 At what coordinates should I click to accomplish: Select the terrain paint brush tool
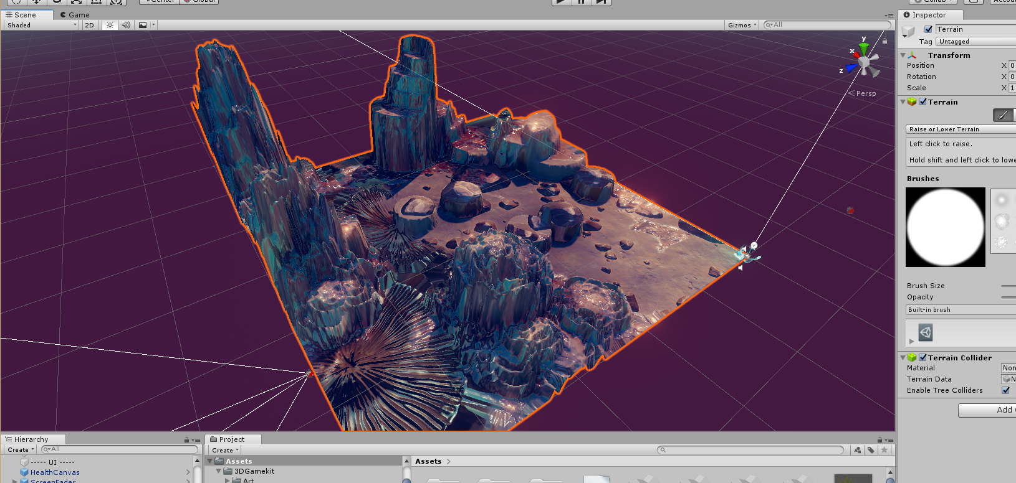pyautogui.click(x=1002, y=115)
